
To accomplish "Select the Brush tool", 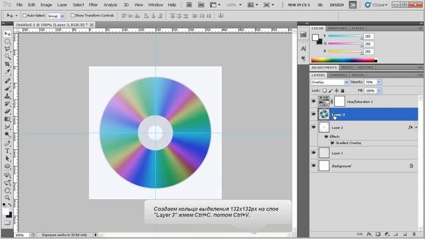I will pyautogui.click(x=7, y=88).
